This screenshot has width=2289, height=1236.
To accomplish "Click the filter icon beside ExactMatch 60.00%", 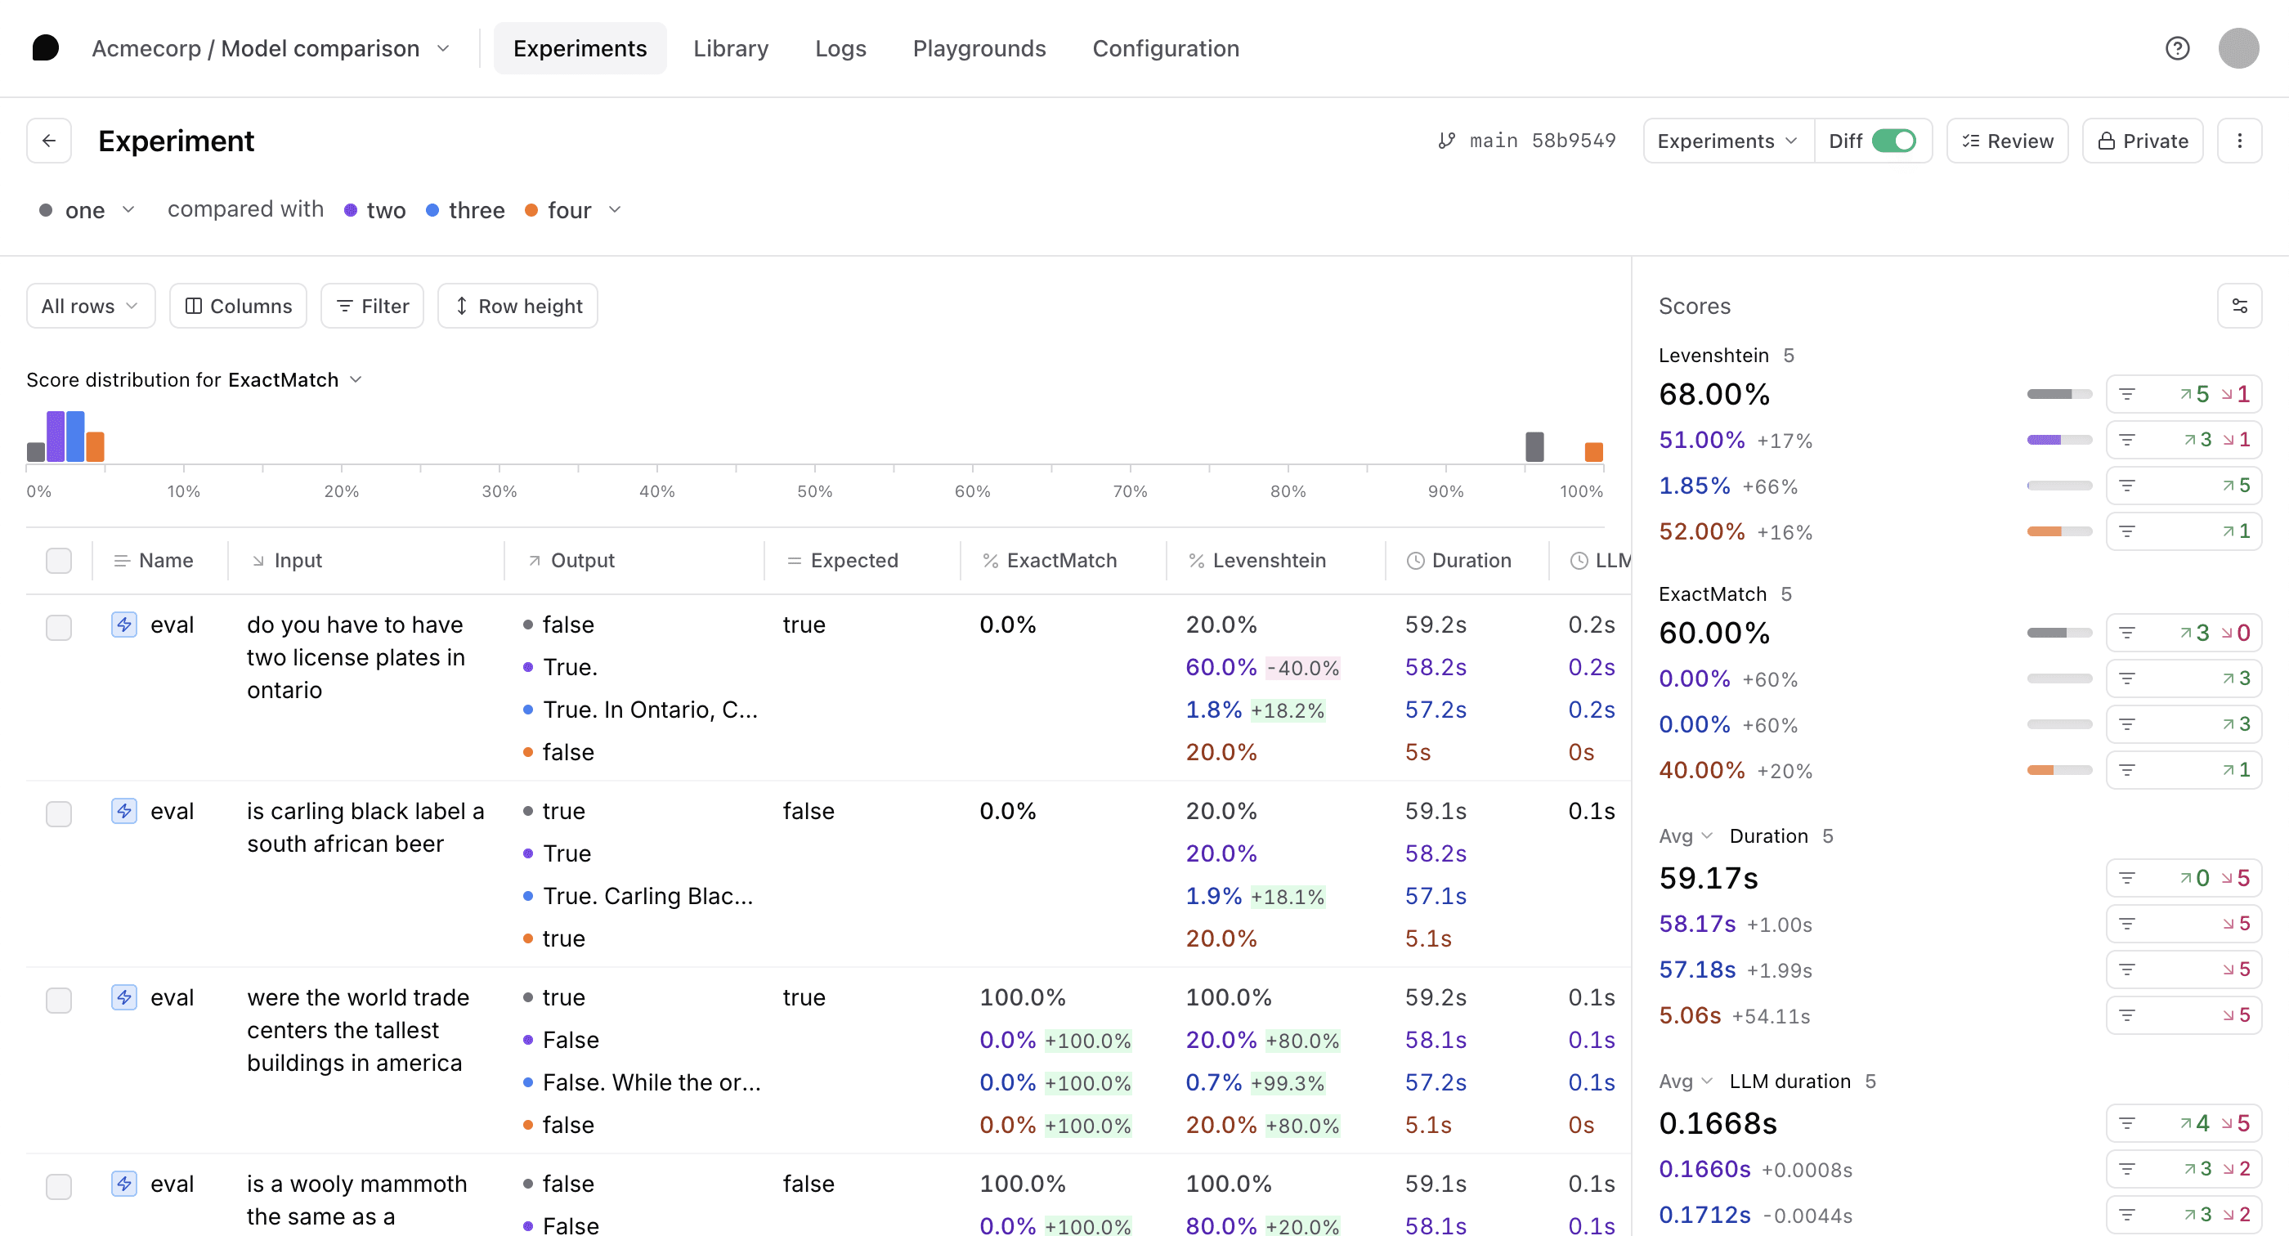I will pyautogui.click(x=2126, y=633).
